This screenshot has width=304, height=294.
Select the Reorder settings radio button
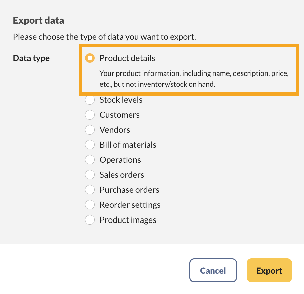pos(90,205)
